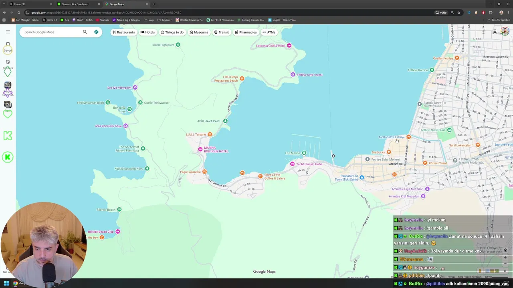Open the Recents sidebar item
Viewport: 513px width, 288px height.
[x=8, y=64]
